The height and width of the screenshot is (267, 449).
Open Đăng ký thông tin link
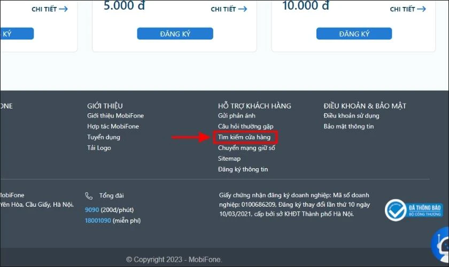coord(243,169)
